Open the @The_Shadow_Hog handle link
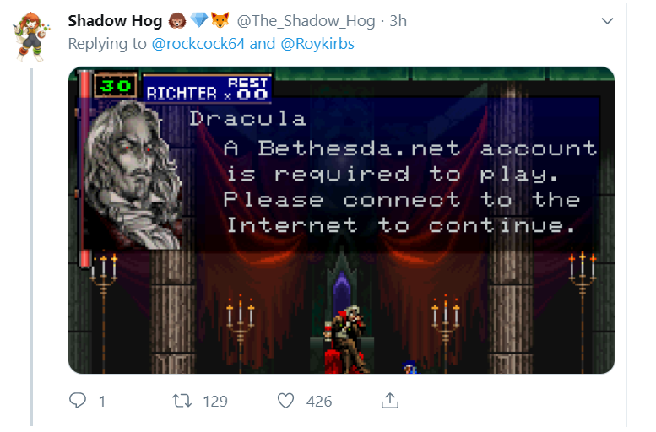 (x=306, y=21)
